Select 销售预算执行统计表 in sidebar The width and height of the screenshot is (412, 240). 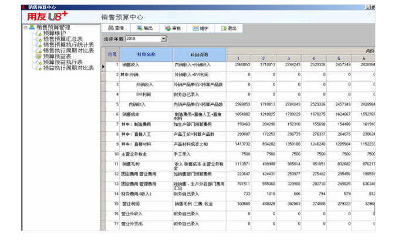pyautogui.click(x=67, y=45)
